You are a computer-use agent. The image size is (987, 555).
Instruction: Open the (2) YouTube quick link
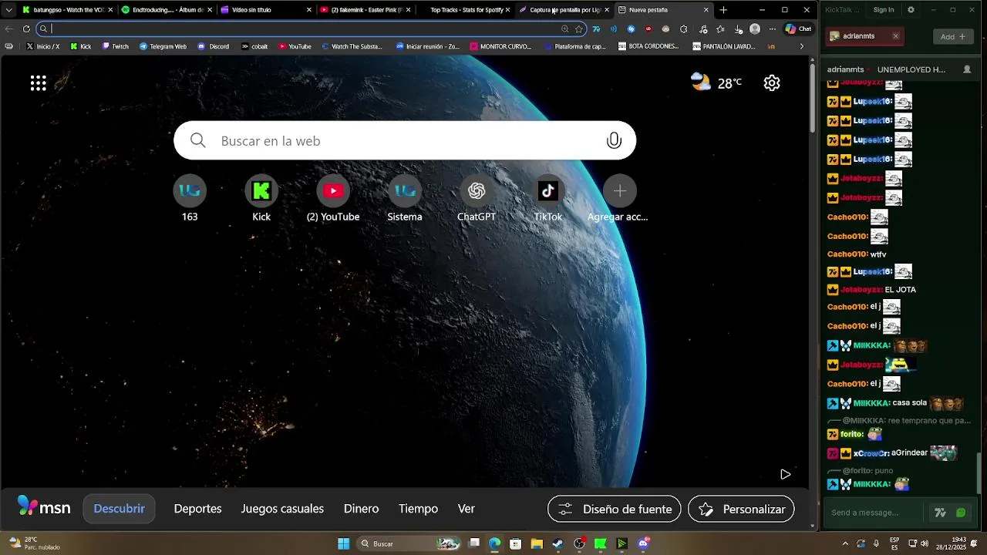333,199
